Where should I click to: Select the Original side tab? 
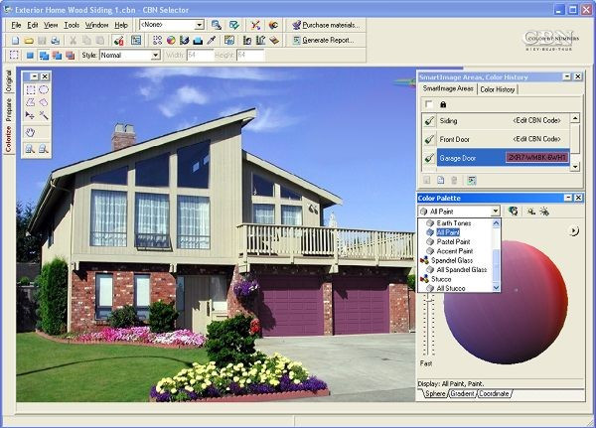(8, 80)
